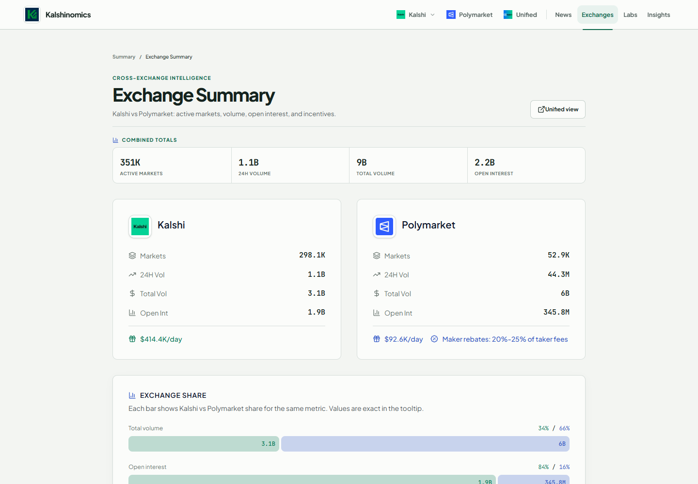
Task: Click the Open interest 84% / 16% label
Action: (x=554, y=467)
